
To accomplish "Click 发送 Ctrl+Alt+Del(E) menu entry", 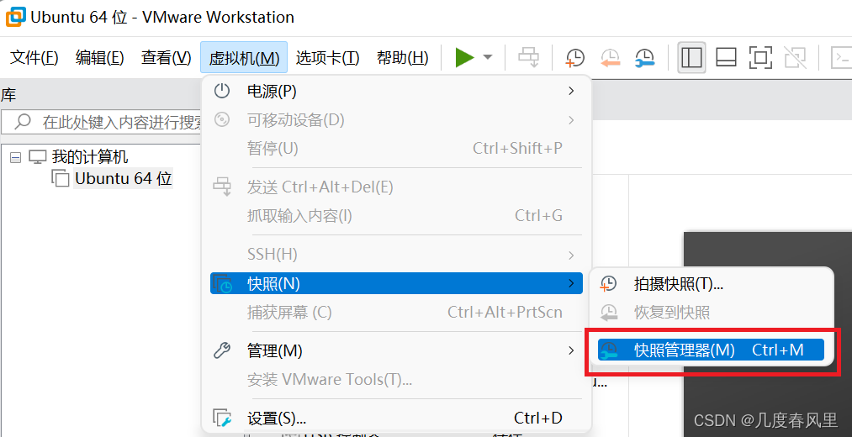I will [x=396, y=187].
